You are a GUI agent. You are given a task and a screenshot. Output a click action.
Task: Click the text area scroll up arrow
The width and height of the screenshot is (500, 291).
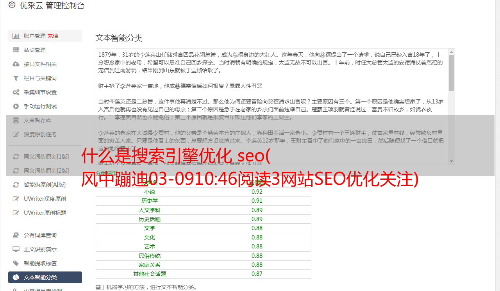coord(451,52)
